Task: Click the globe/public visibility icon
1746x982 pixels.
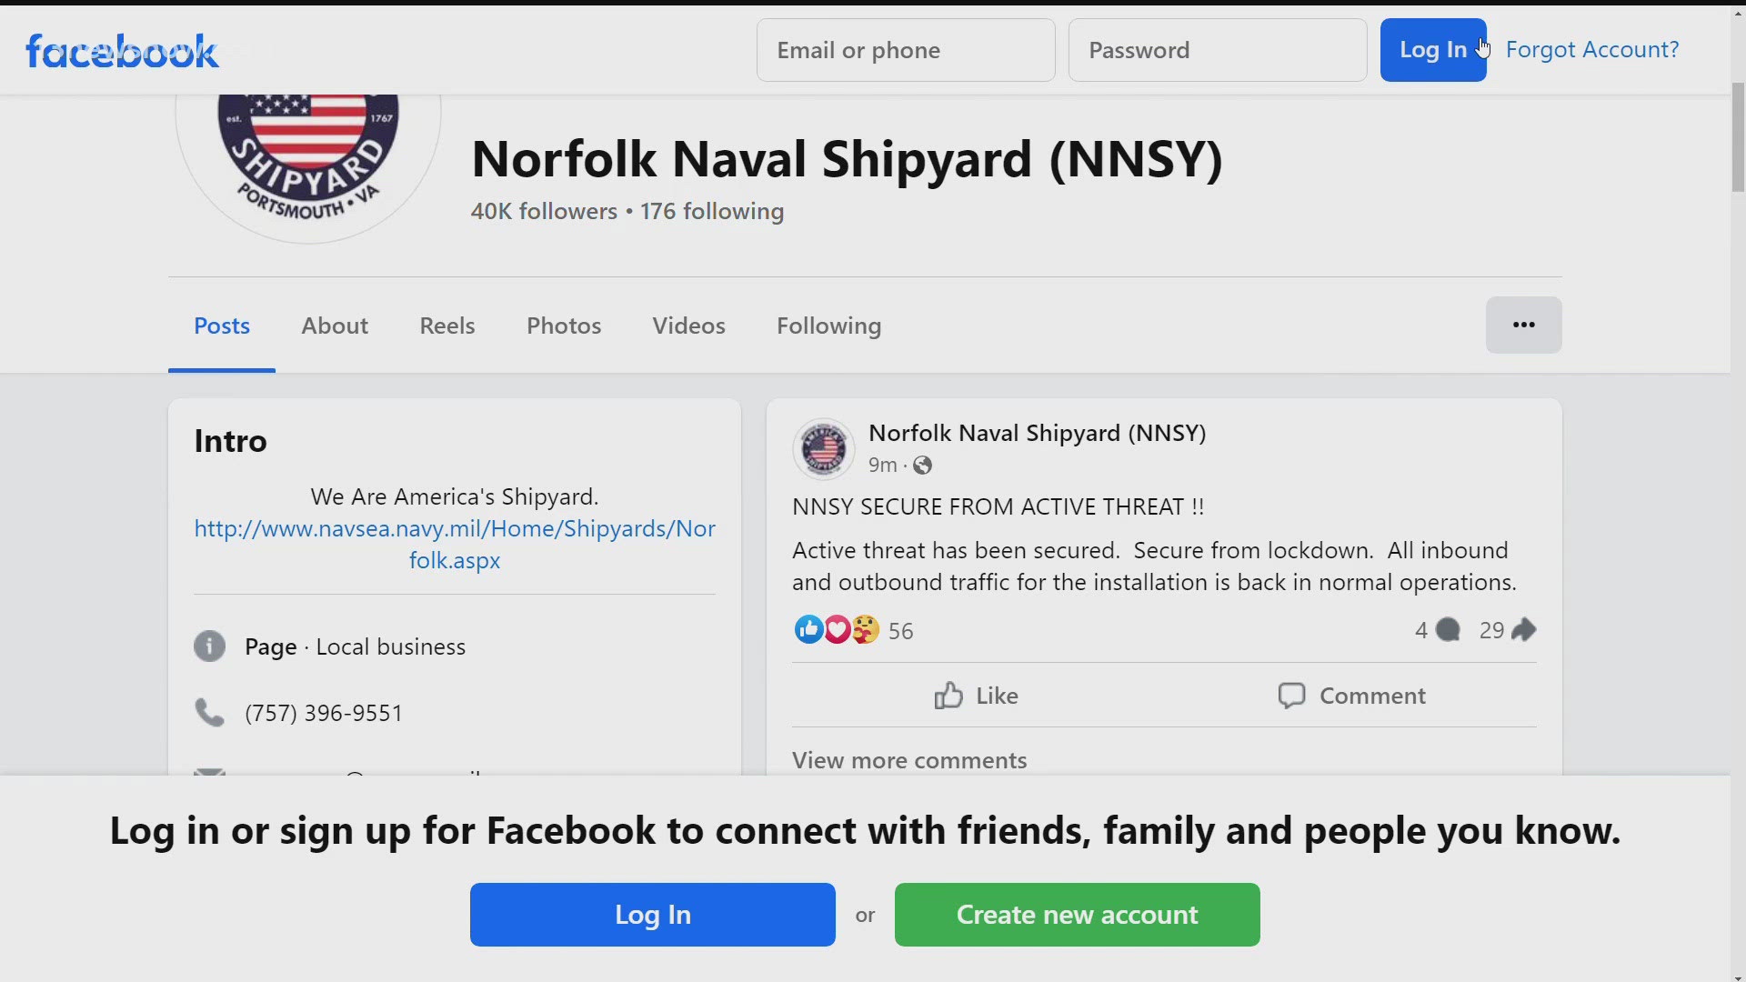Action: [922, 466]
